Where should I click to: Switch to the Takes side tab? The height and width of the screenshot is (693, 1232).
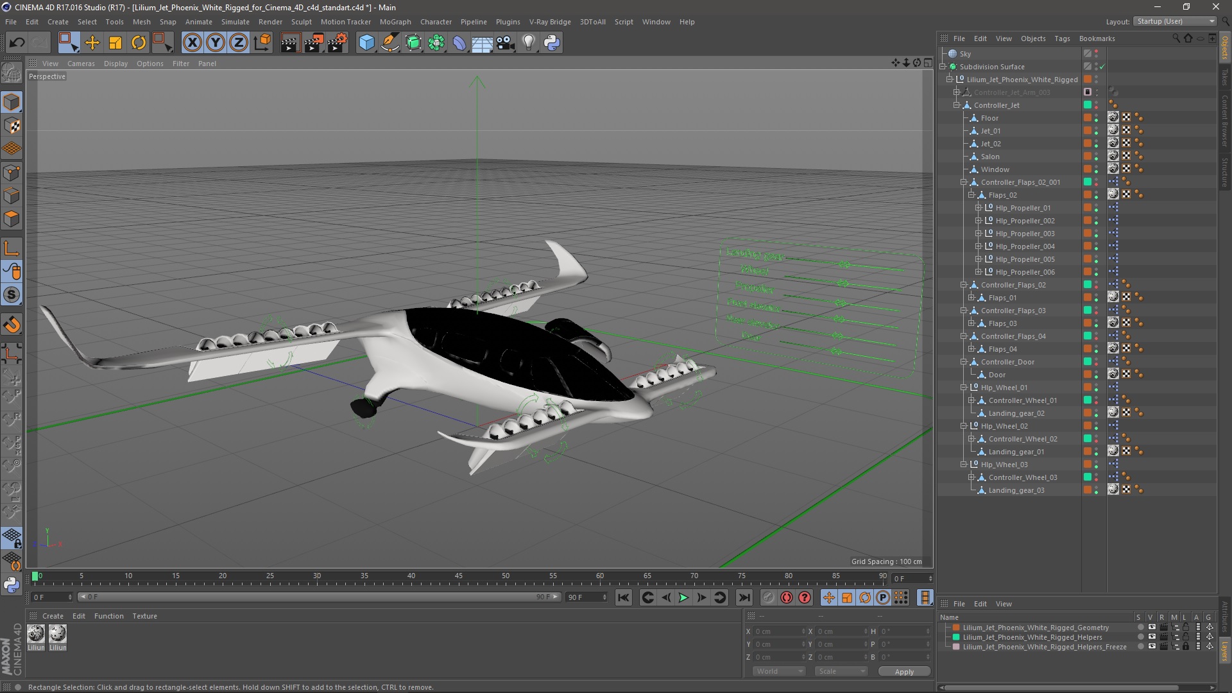1225,77
